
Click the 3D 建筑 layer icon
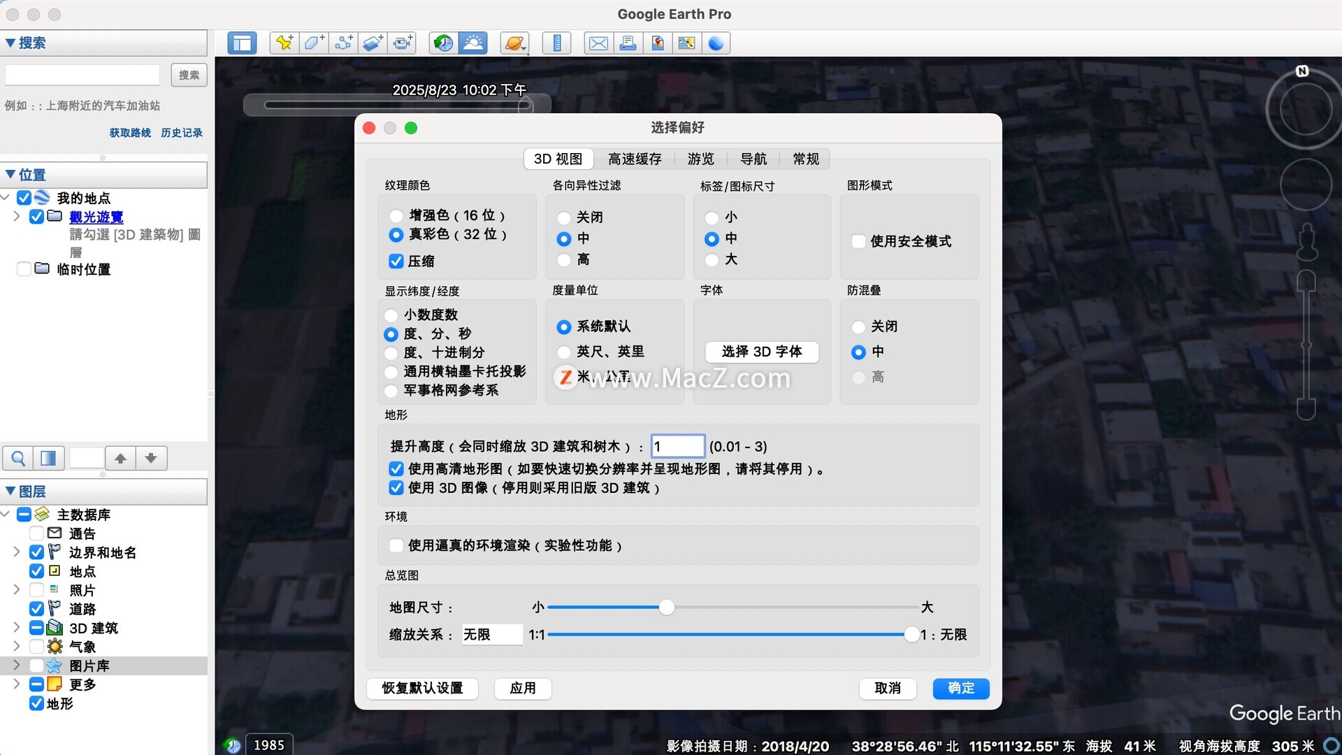55,628
